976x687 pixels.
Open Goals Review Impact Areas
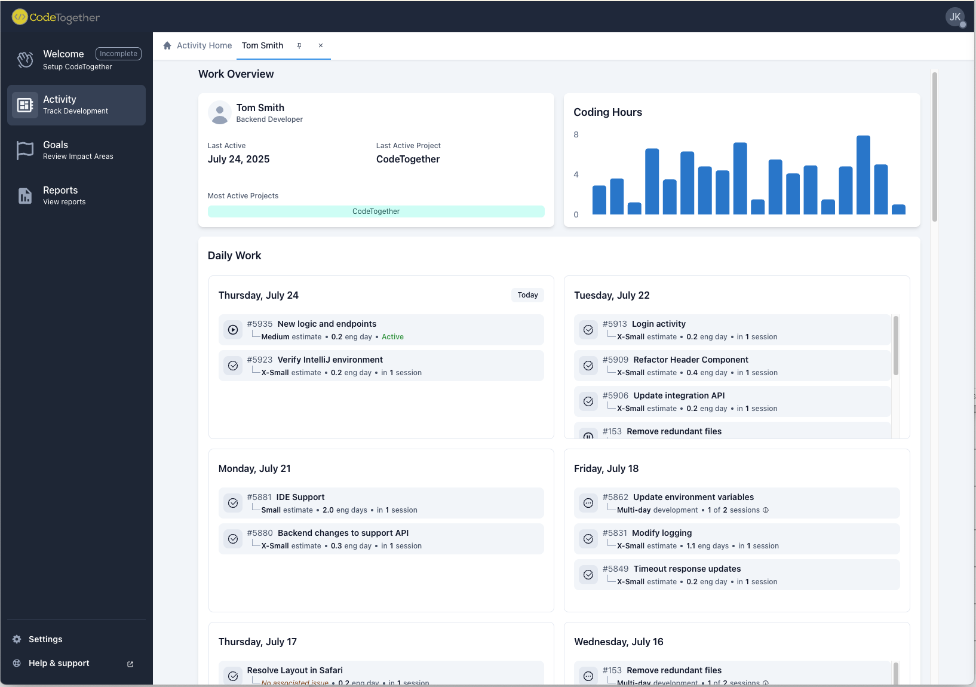(76, 151)
